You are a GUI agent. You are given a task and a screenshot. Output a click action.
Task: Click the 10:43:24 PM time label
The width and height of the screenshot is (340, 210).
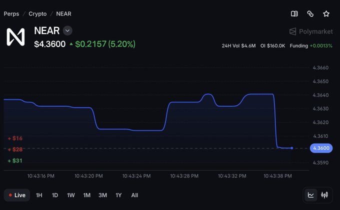136,176
